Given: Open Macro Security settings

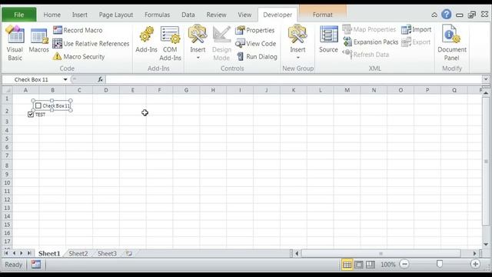Looking at the screenshot, I should [x=78, y=56].
